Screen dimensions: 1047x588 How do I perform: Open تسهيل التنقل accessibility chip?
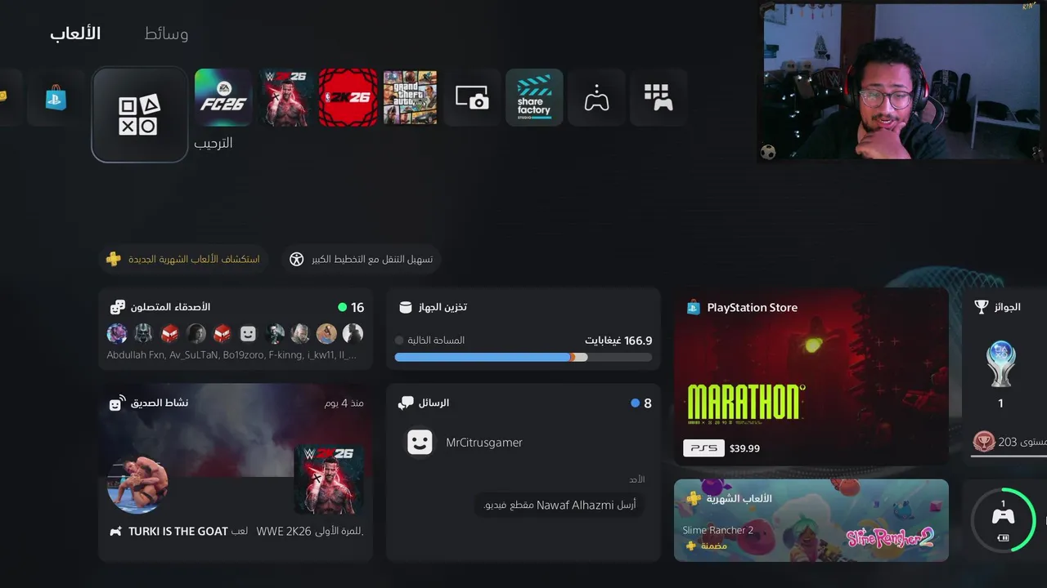pyautogui.click(x=361, y=259)
